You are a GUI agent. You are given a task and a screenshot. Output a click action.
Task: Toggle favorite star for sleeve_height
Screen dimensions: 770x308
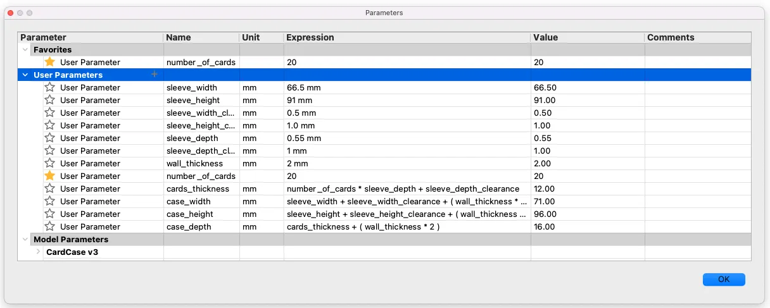click(50, 100)
